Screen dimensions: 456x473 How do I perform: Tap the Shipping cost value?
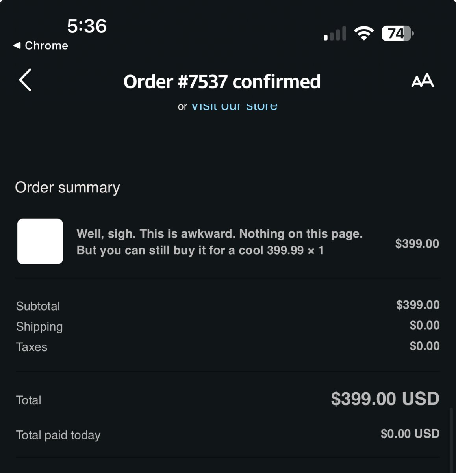pos(424,325)
